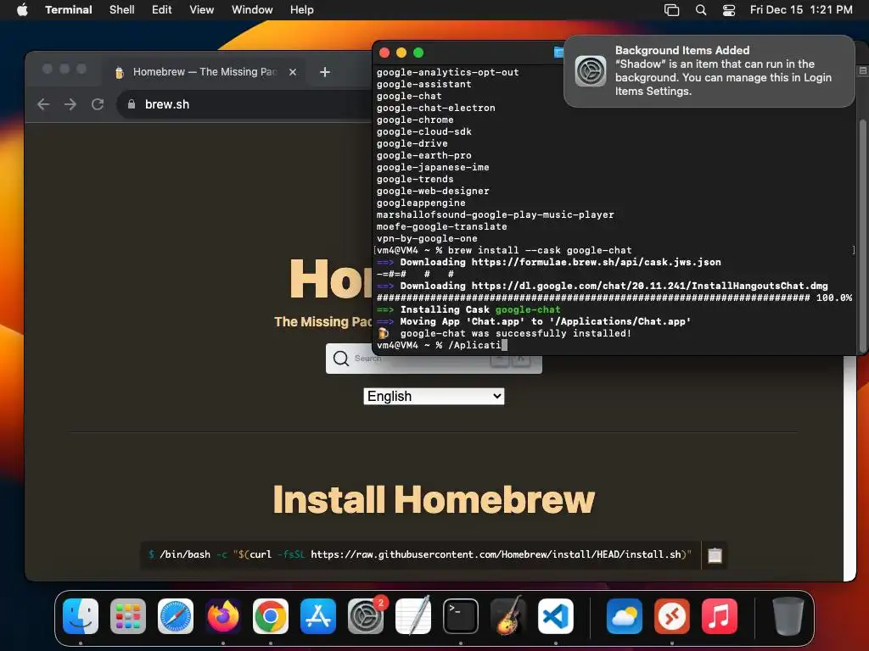Image resolution: width=869 pixels, height=651 pixels.
Task: Reload the brew.sh page
Action: click(98, 104)
